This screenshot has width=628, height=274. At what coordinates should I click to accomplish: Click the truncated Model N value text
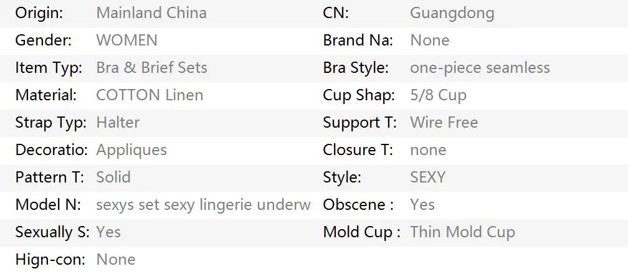pyautogui.click(x=203, y=205)
